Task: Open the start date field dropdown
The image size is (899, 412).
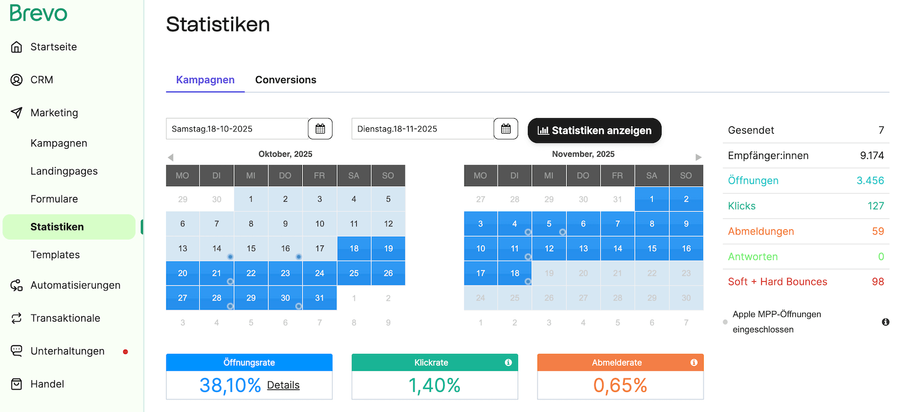Action: [x=236, y=128]
